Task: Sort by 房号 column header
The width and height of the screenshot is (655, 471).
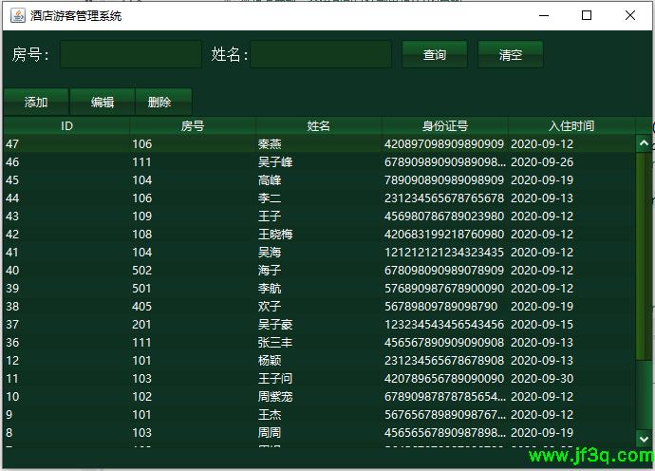Action: point(193,125)
